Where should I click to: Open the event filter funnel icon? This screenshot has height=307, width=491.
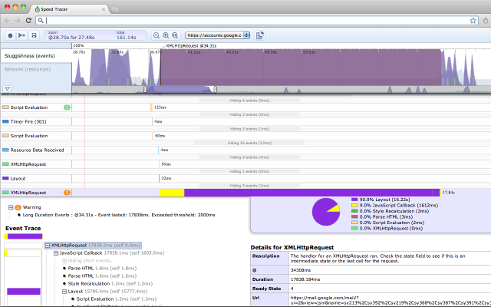click(x=7, y=89)
